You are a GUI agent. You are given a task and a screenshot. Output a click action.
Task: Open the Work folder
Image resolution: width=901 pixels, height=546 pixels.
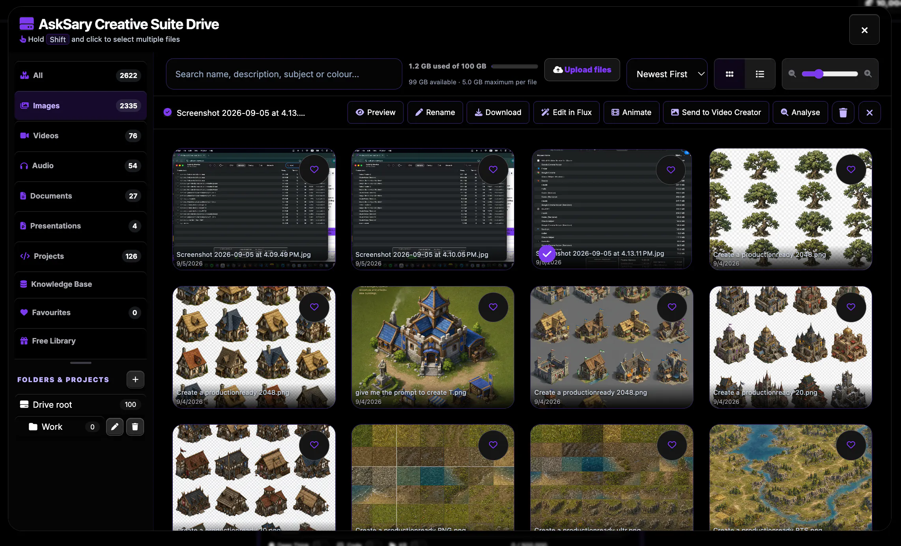(x=60, y=427)
